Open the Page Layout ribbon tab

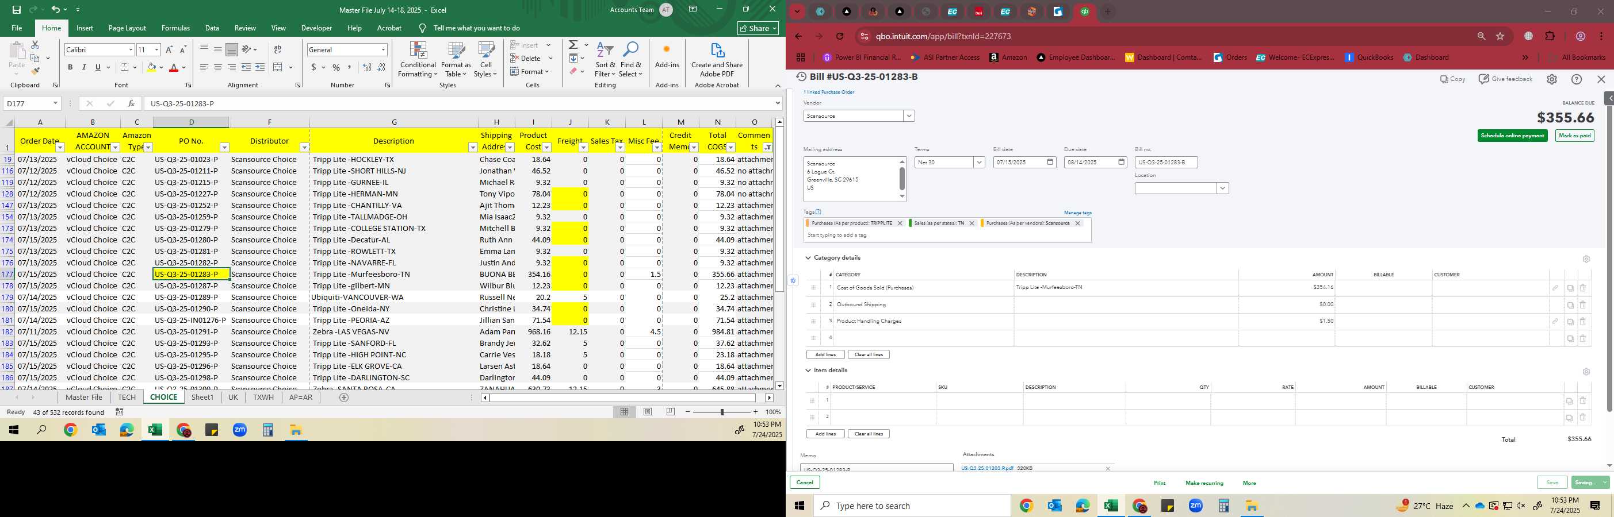(x=127, y=28)
